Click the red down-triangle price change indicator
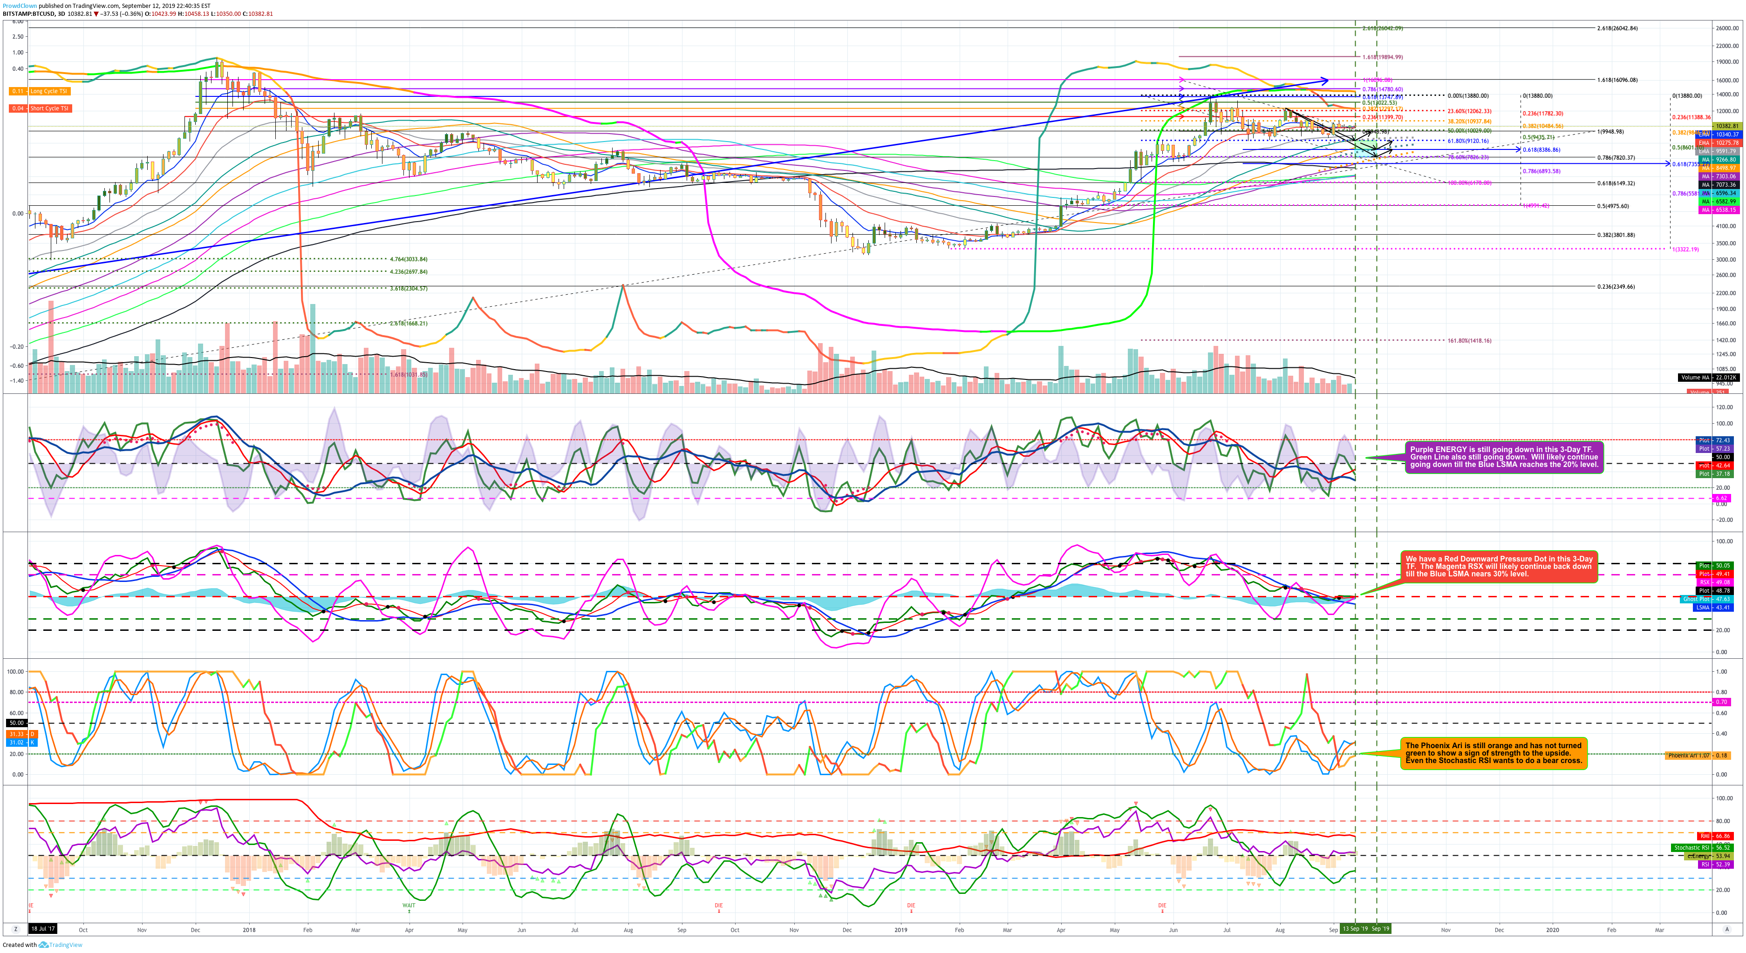Screen dimensions: 1746x953 pyautogui.click(x=96, y=14)
